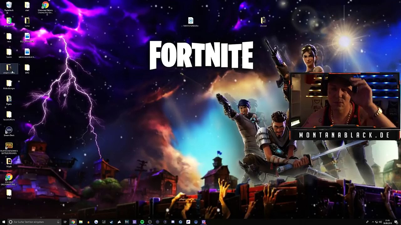The image size is (401, 225).
Task: Open the Papierkorb recycle bin icon
Action: point(9,7)
